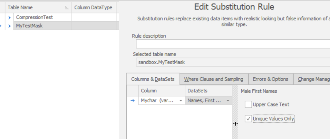The height and width of the screenshot is (139, 330).
Task: Sort by the Table Name column header
Action: click(x=32, y=7)
